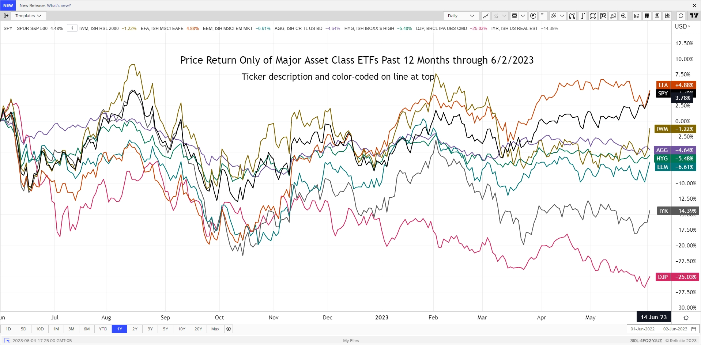Select the text annotation tool
The image size is (701, 345).
coord(583,16)
